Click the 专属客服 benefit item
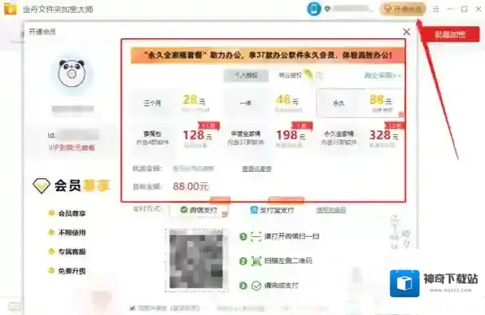This screenshot has width=485, height=315. click(x=67, y=252)
